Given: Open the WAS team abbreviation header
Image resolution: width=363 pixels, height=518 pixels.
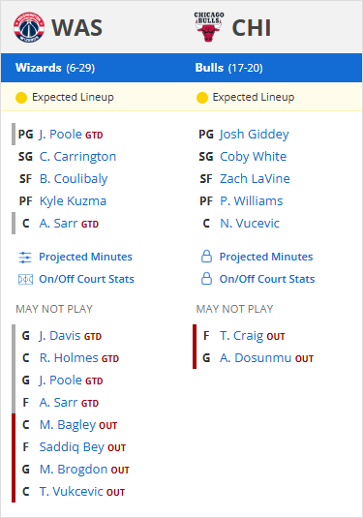Looking at the screenshot, I should pyautogui.click(x=76, y=27).
